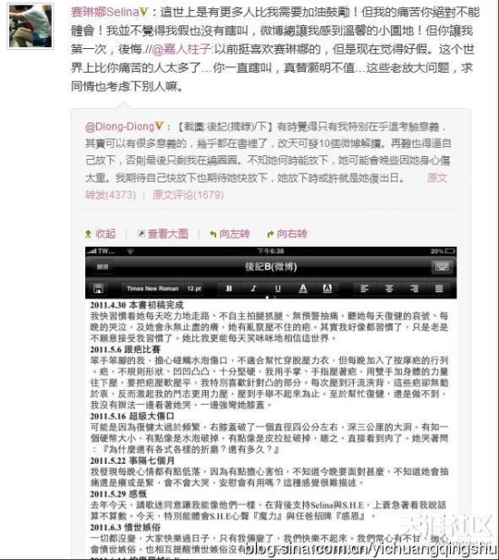The height and width of the screenshot is (560, 499).
Task: Collapse the image with 收起
Action: [x=101, y=234]
